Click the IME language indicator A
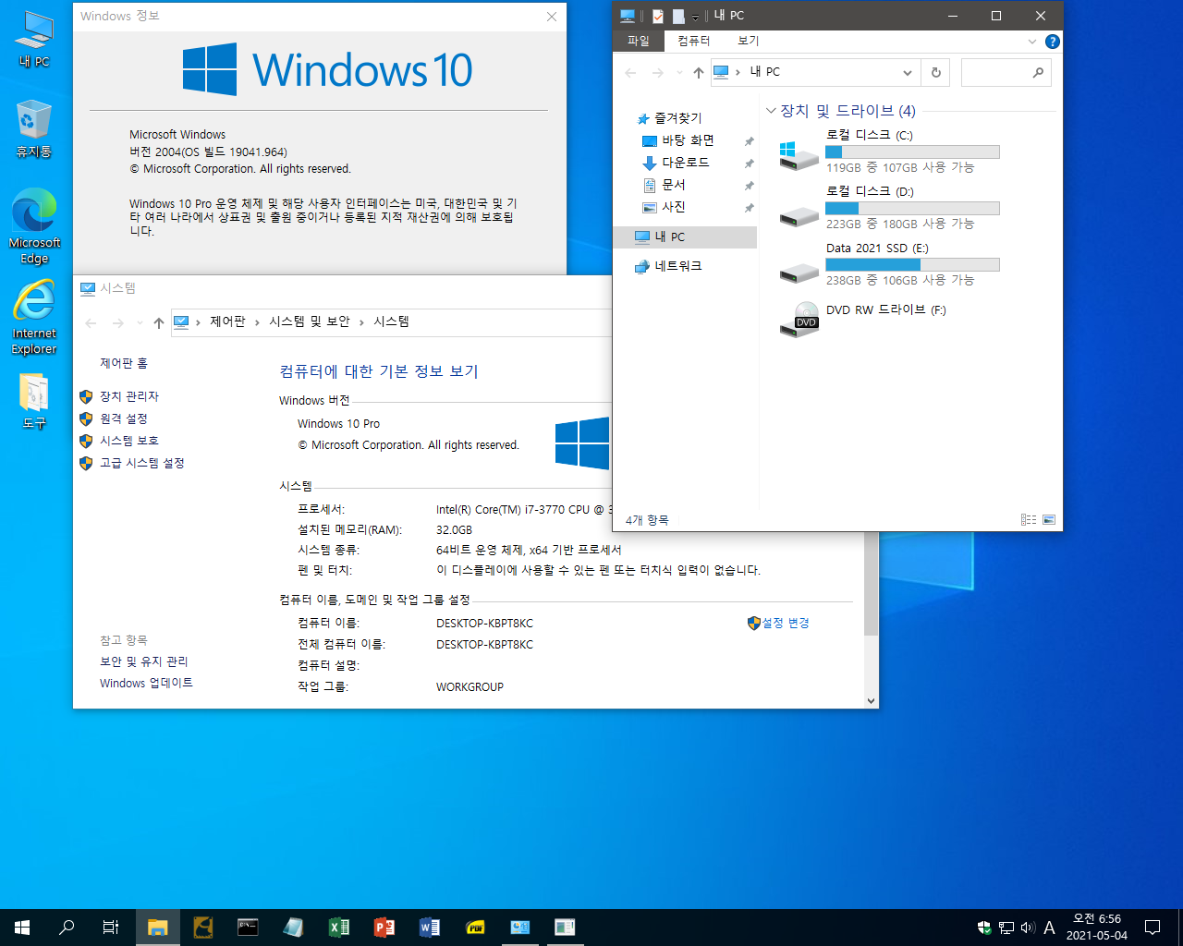The width and height of the screenshot is (1183, 946). click(x=1049, y=928)
